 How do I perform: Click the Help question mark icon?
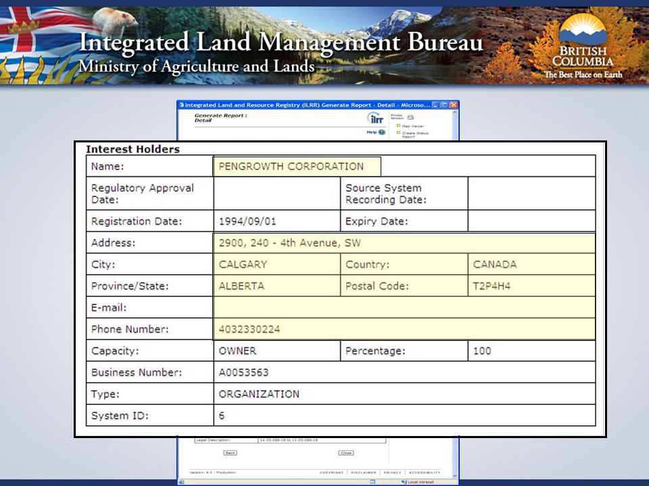[x=381, y=132]
